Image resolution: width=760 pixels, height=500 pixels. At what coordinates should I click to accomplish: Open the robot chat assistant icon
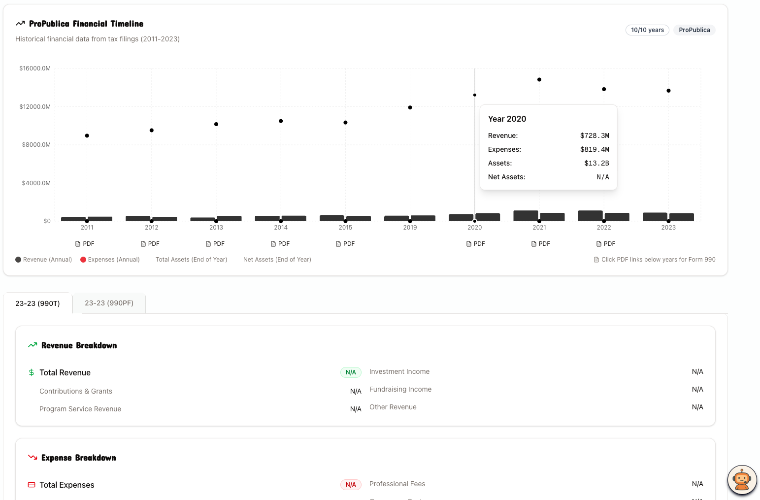pos(742,480)
